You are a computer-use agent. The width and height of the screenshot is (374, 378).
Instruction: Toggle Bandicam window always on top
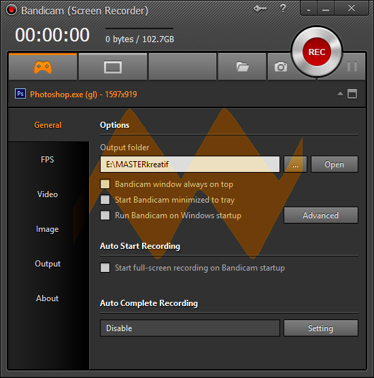(105, 184)
